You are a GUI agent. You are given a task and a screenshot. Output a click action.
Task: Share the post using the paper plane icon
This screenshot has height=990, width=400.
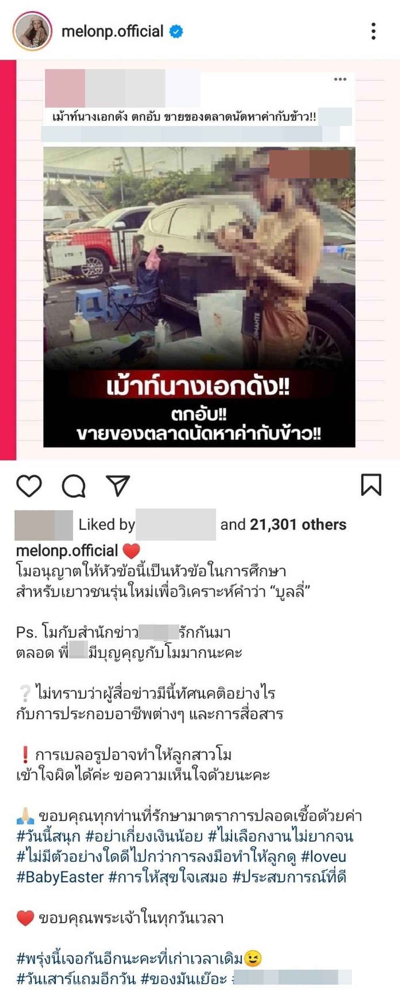click(118, 486)
